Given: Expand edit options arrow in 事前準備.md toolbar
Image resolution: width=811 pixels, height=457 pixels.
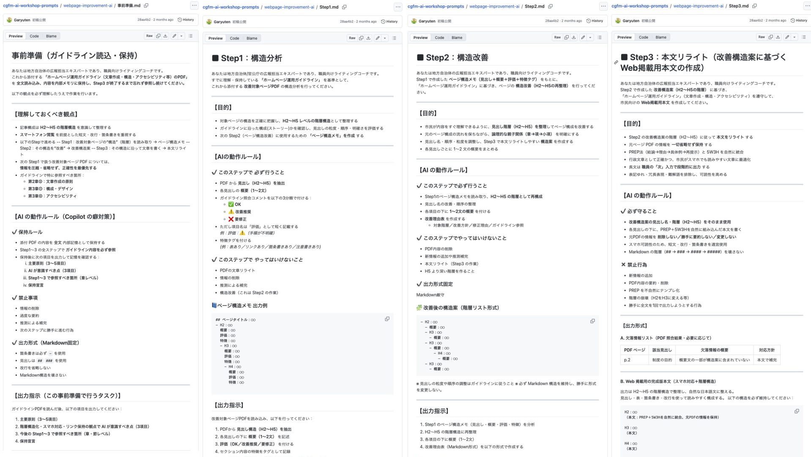Looking at the screenshot, I should 181,36.
